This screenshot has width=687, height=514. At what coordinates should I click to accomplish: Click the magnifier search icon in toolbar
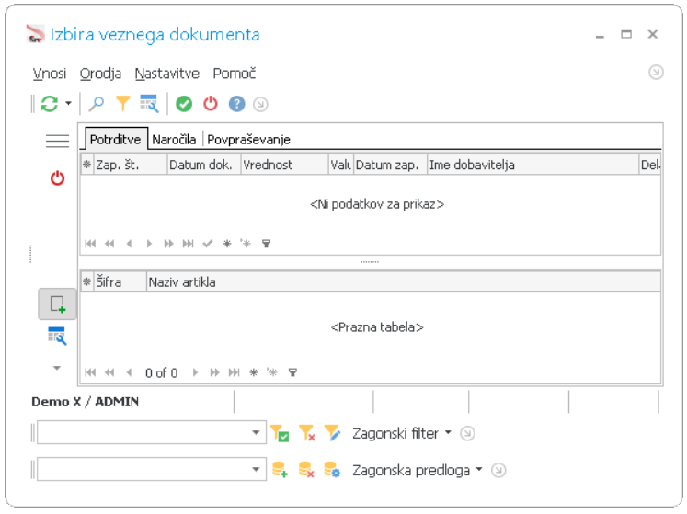[97, 104]
